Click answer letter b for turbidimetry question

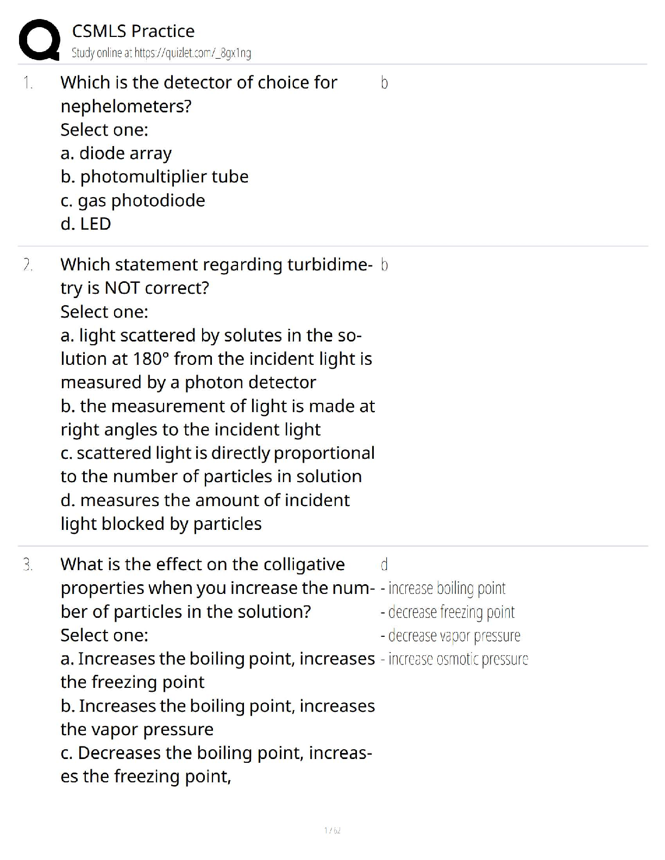(x=384, y=265)
